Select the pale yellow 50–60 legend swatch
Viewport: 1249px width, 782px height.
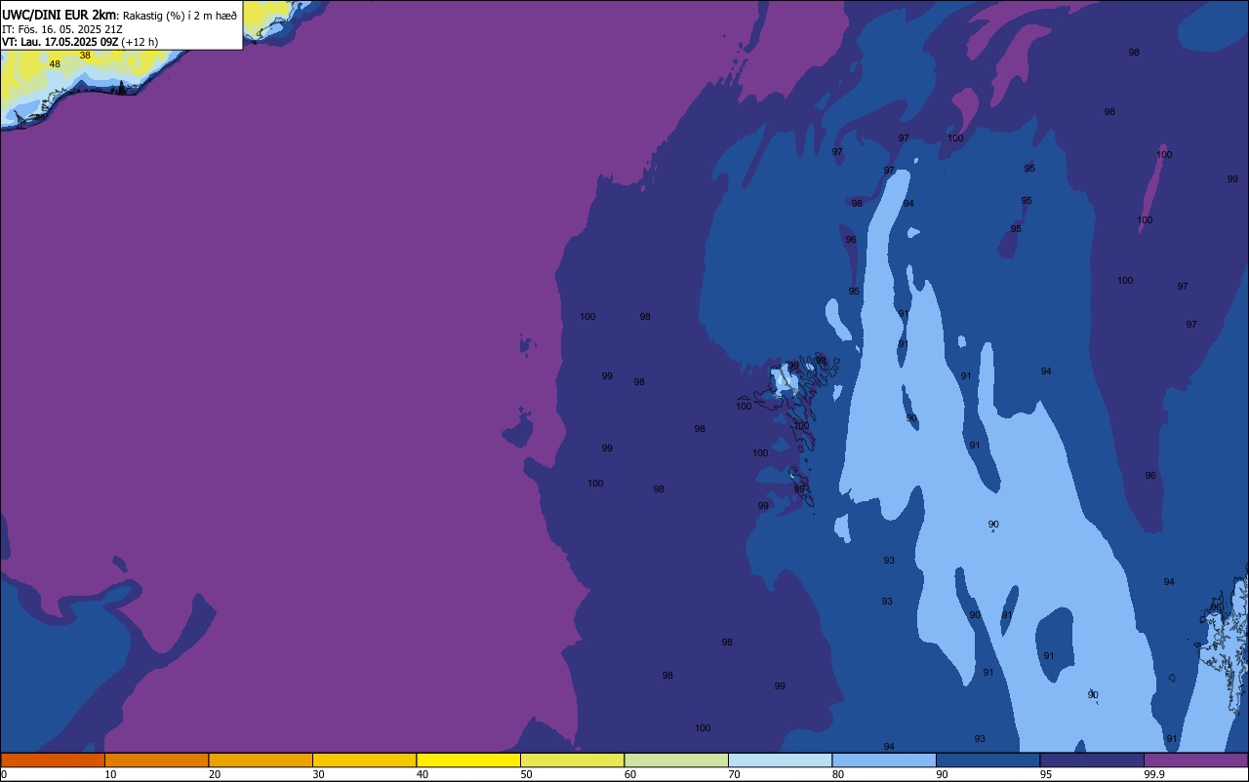tap(572, 760)
